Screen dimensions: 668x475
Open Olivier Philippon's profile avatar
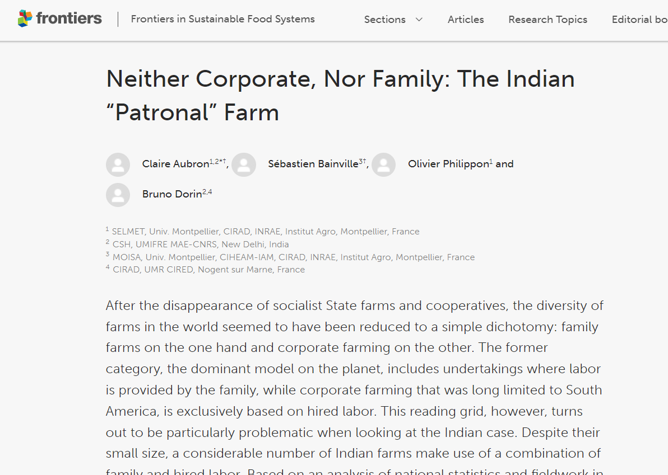pyautogui.click(x=383, y=164)
